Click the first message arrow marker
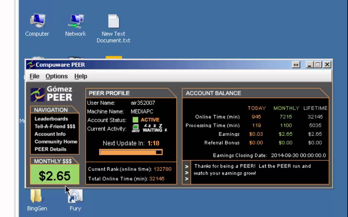Image resolution: width=348 pixels, height=217 pixels. click(187, 166)
